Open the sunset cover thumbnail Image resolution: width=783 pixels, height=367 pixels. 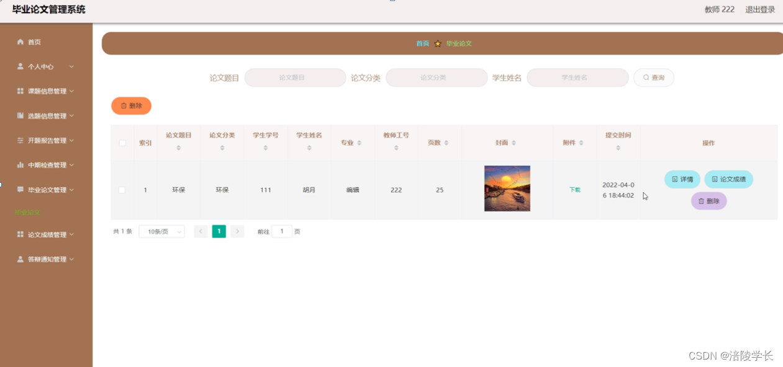point(507,188)
